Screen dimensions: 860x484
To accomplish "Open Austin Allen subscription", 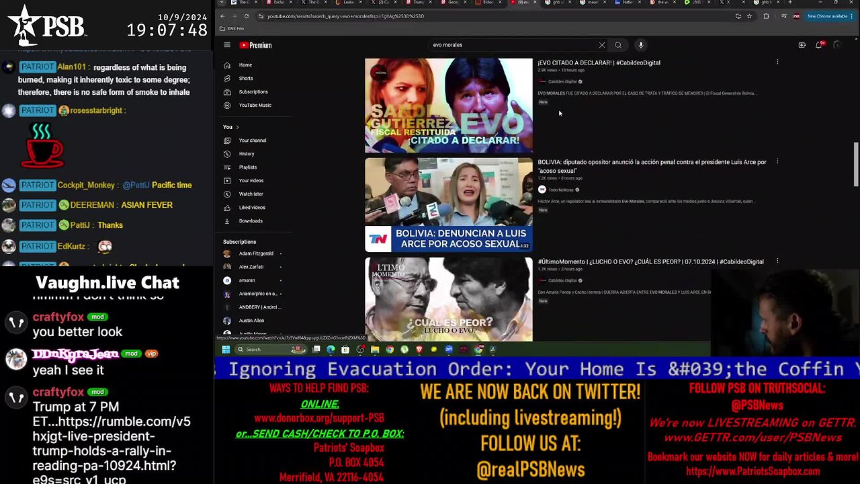I will 253,321.
